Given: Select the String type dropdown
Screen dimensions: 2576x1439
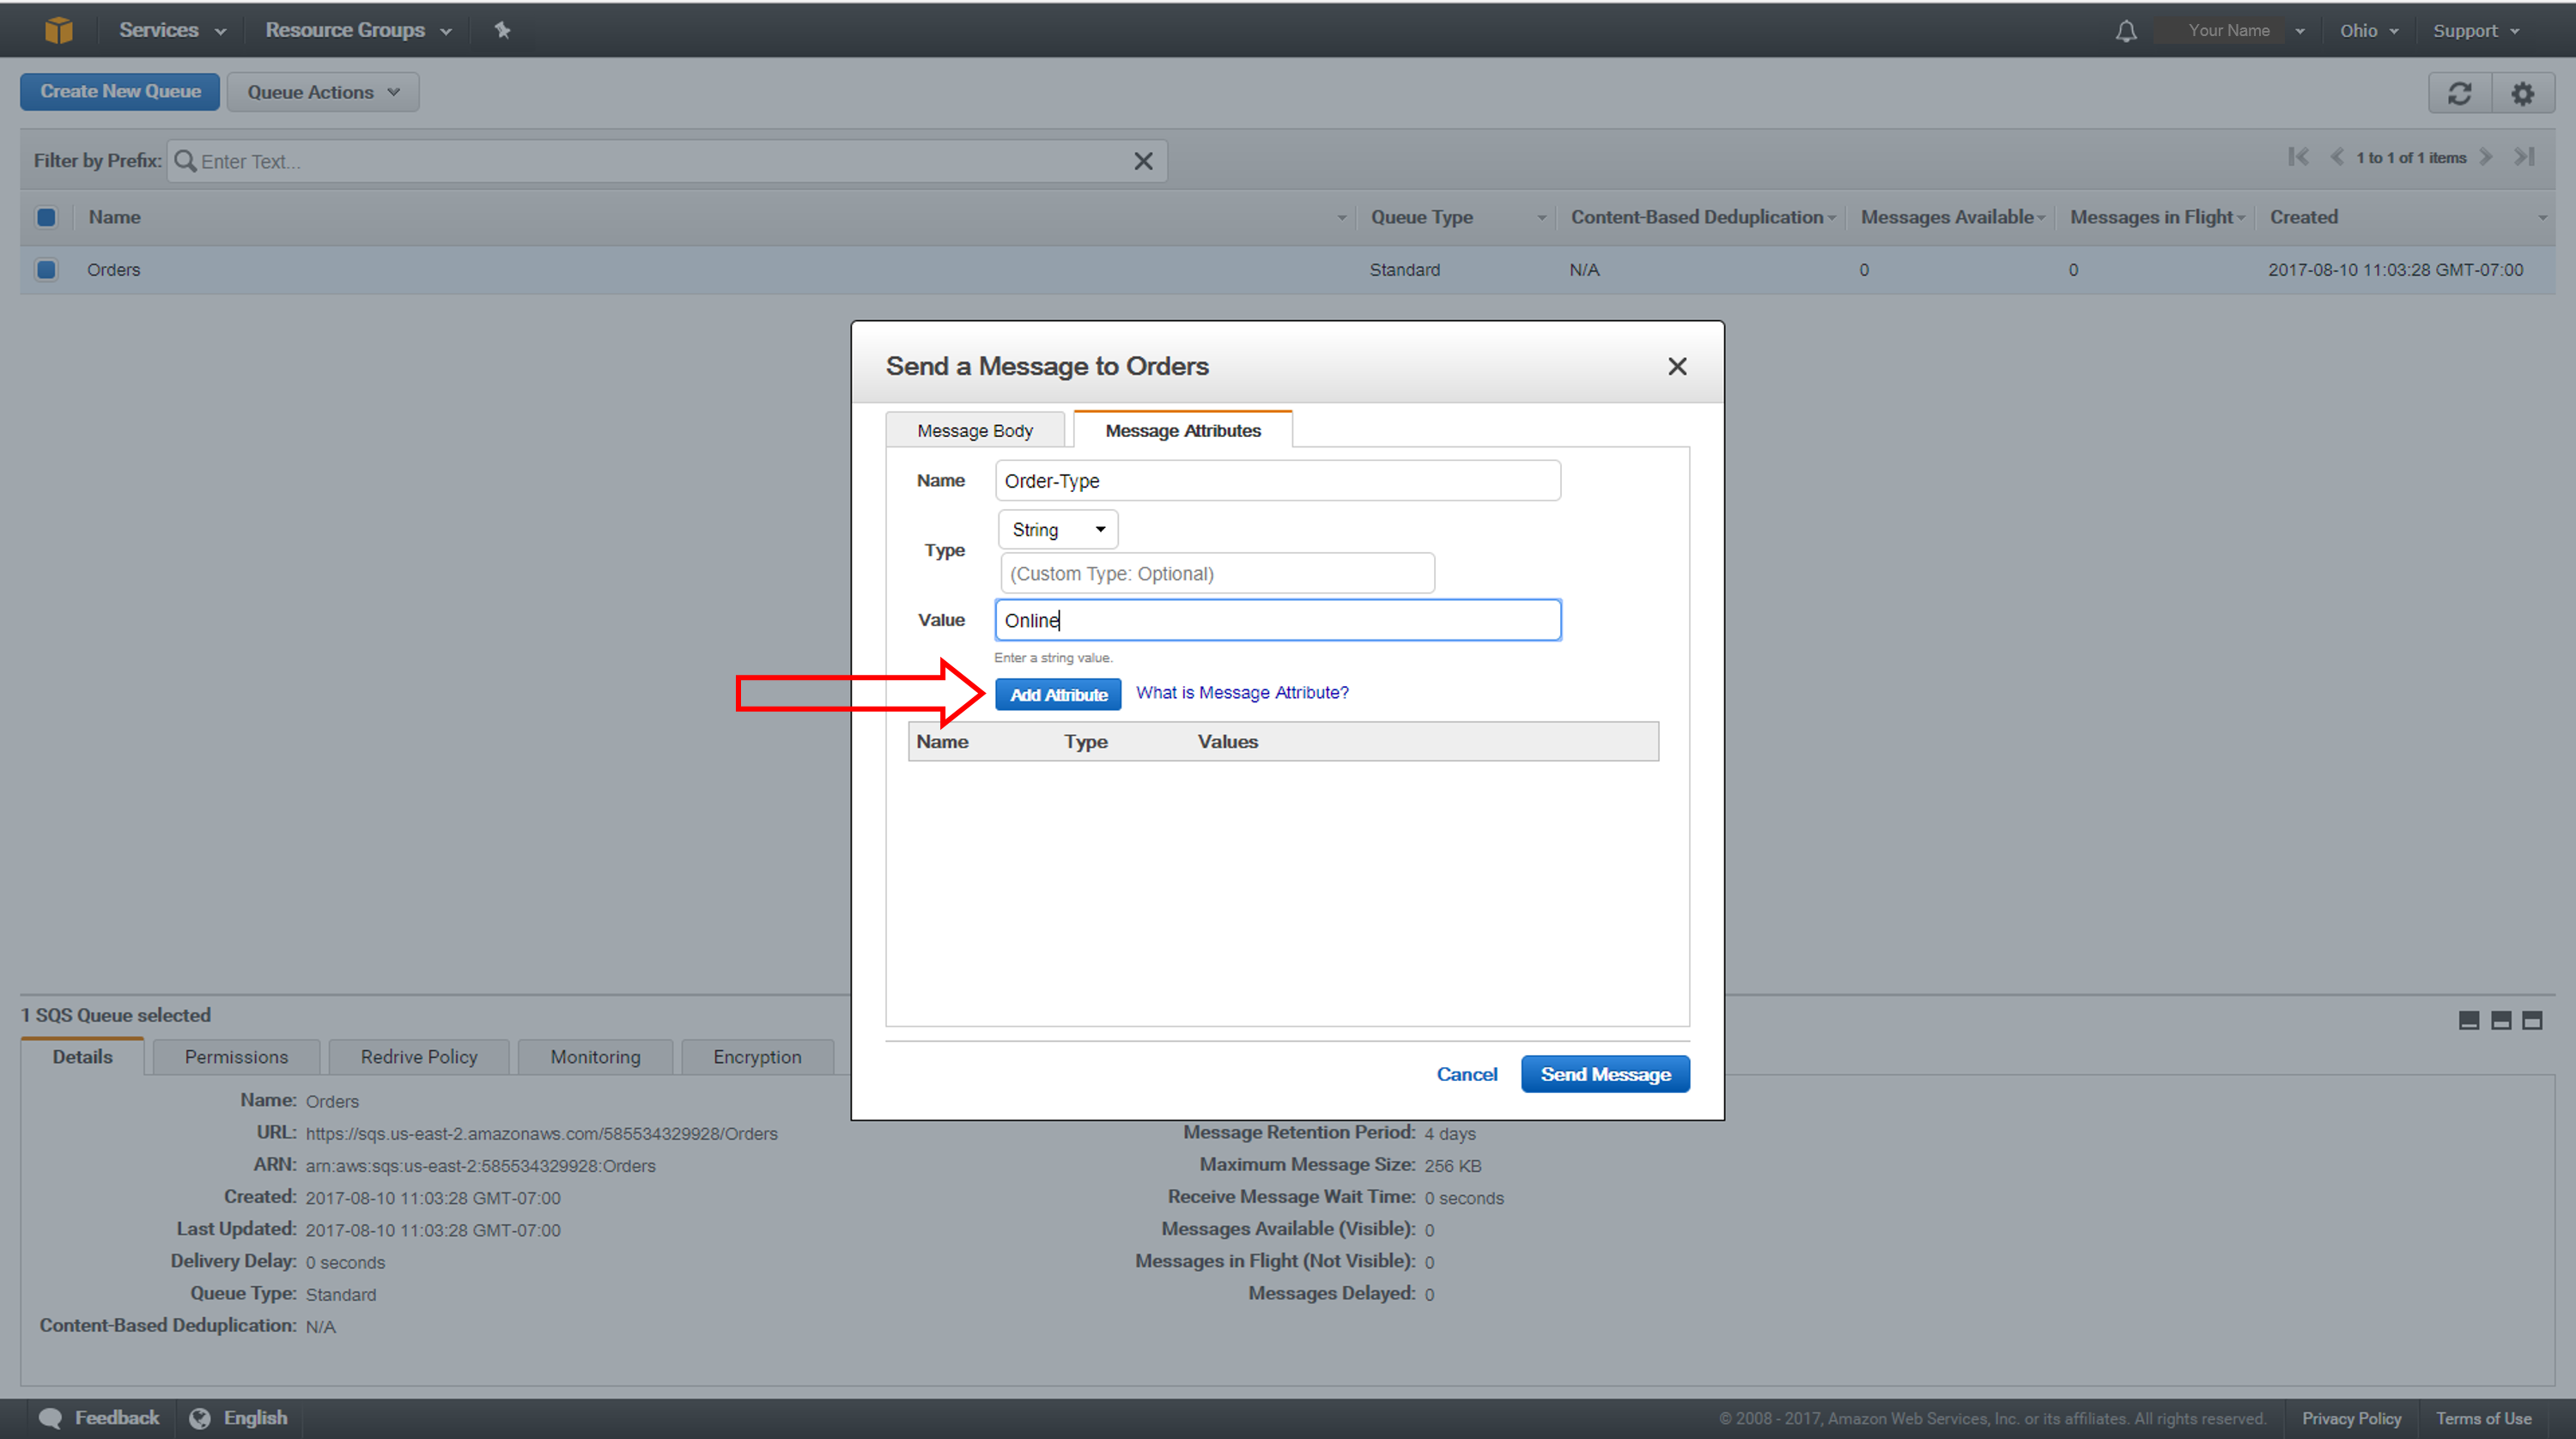Looking at the screenshot, I should (1053, 527).
